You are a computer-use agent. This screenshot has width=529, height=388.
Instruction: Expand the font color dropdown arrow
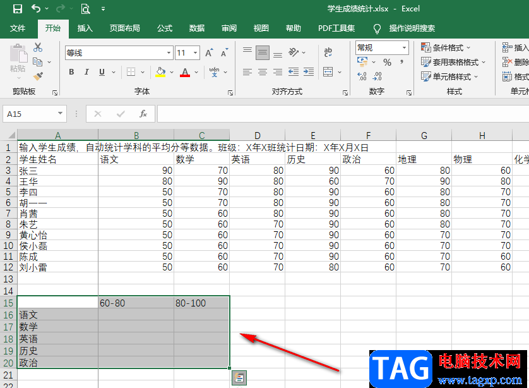[x=196, y=72]
